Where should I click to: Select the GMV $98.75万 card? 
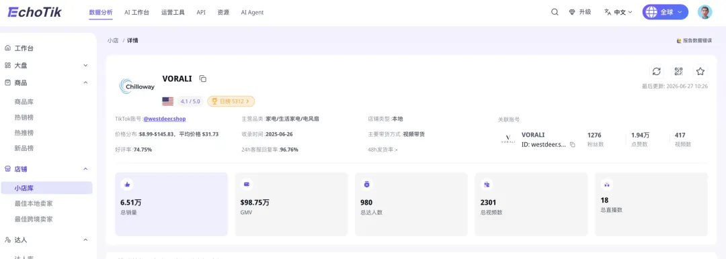click(291, 204)
